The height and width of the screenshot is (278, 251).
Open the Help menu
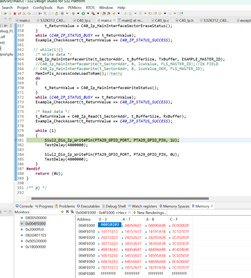pyautogui.click(x=121, y=8)
